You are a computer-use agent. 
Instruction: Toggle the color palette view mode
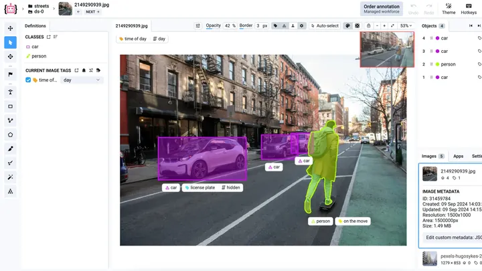(x=347, y=26)
